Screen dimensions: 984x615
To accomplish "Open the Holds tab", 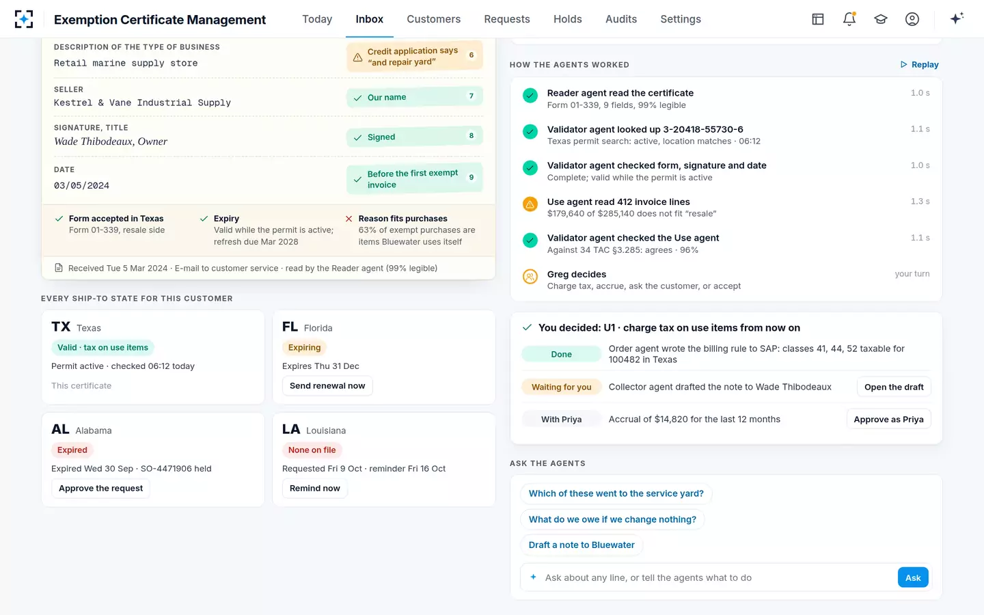I will pyautogui.click(x=568, y=19).
